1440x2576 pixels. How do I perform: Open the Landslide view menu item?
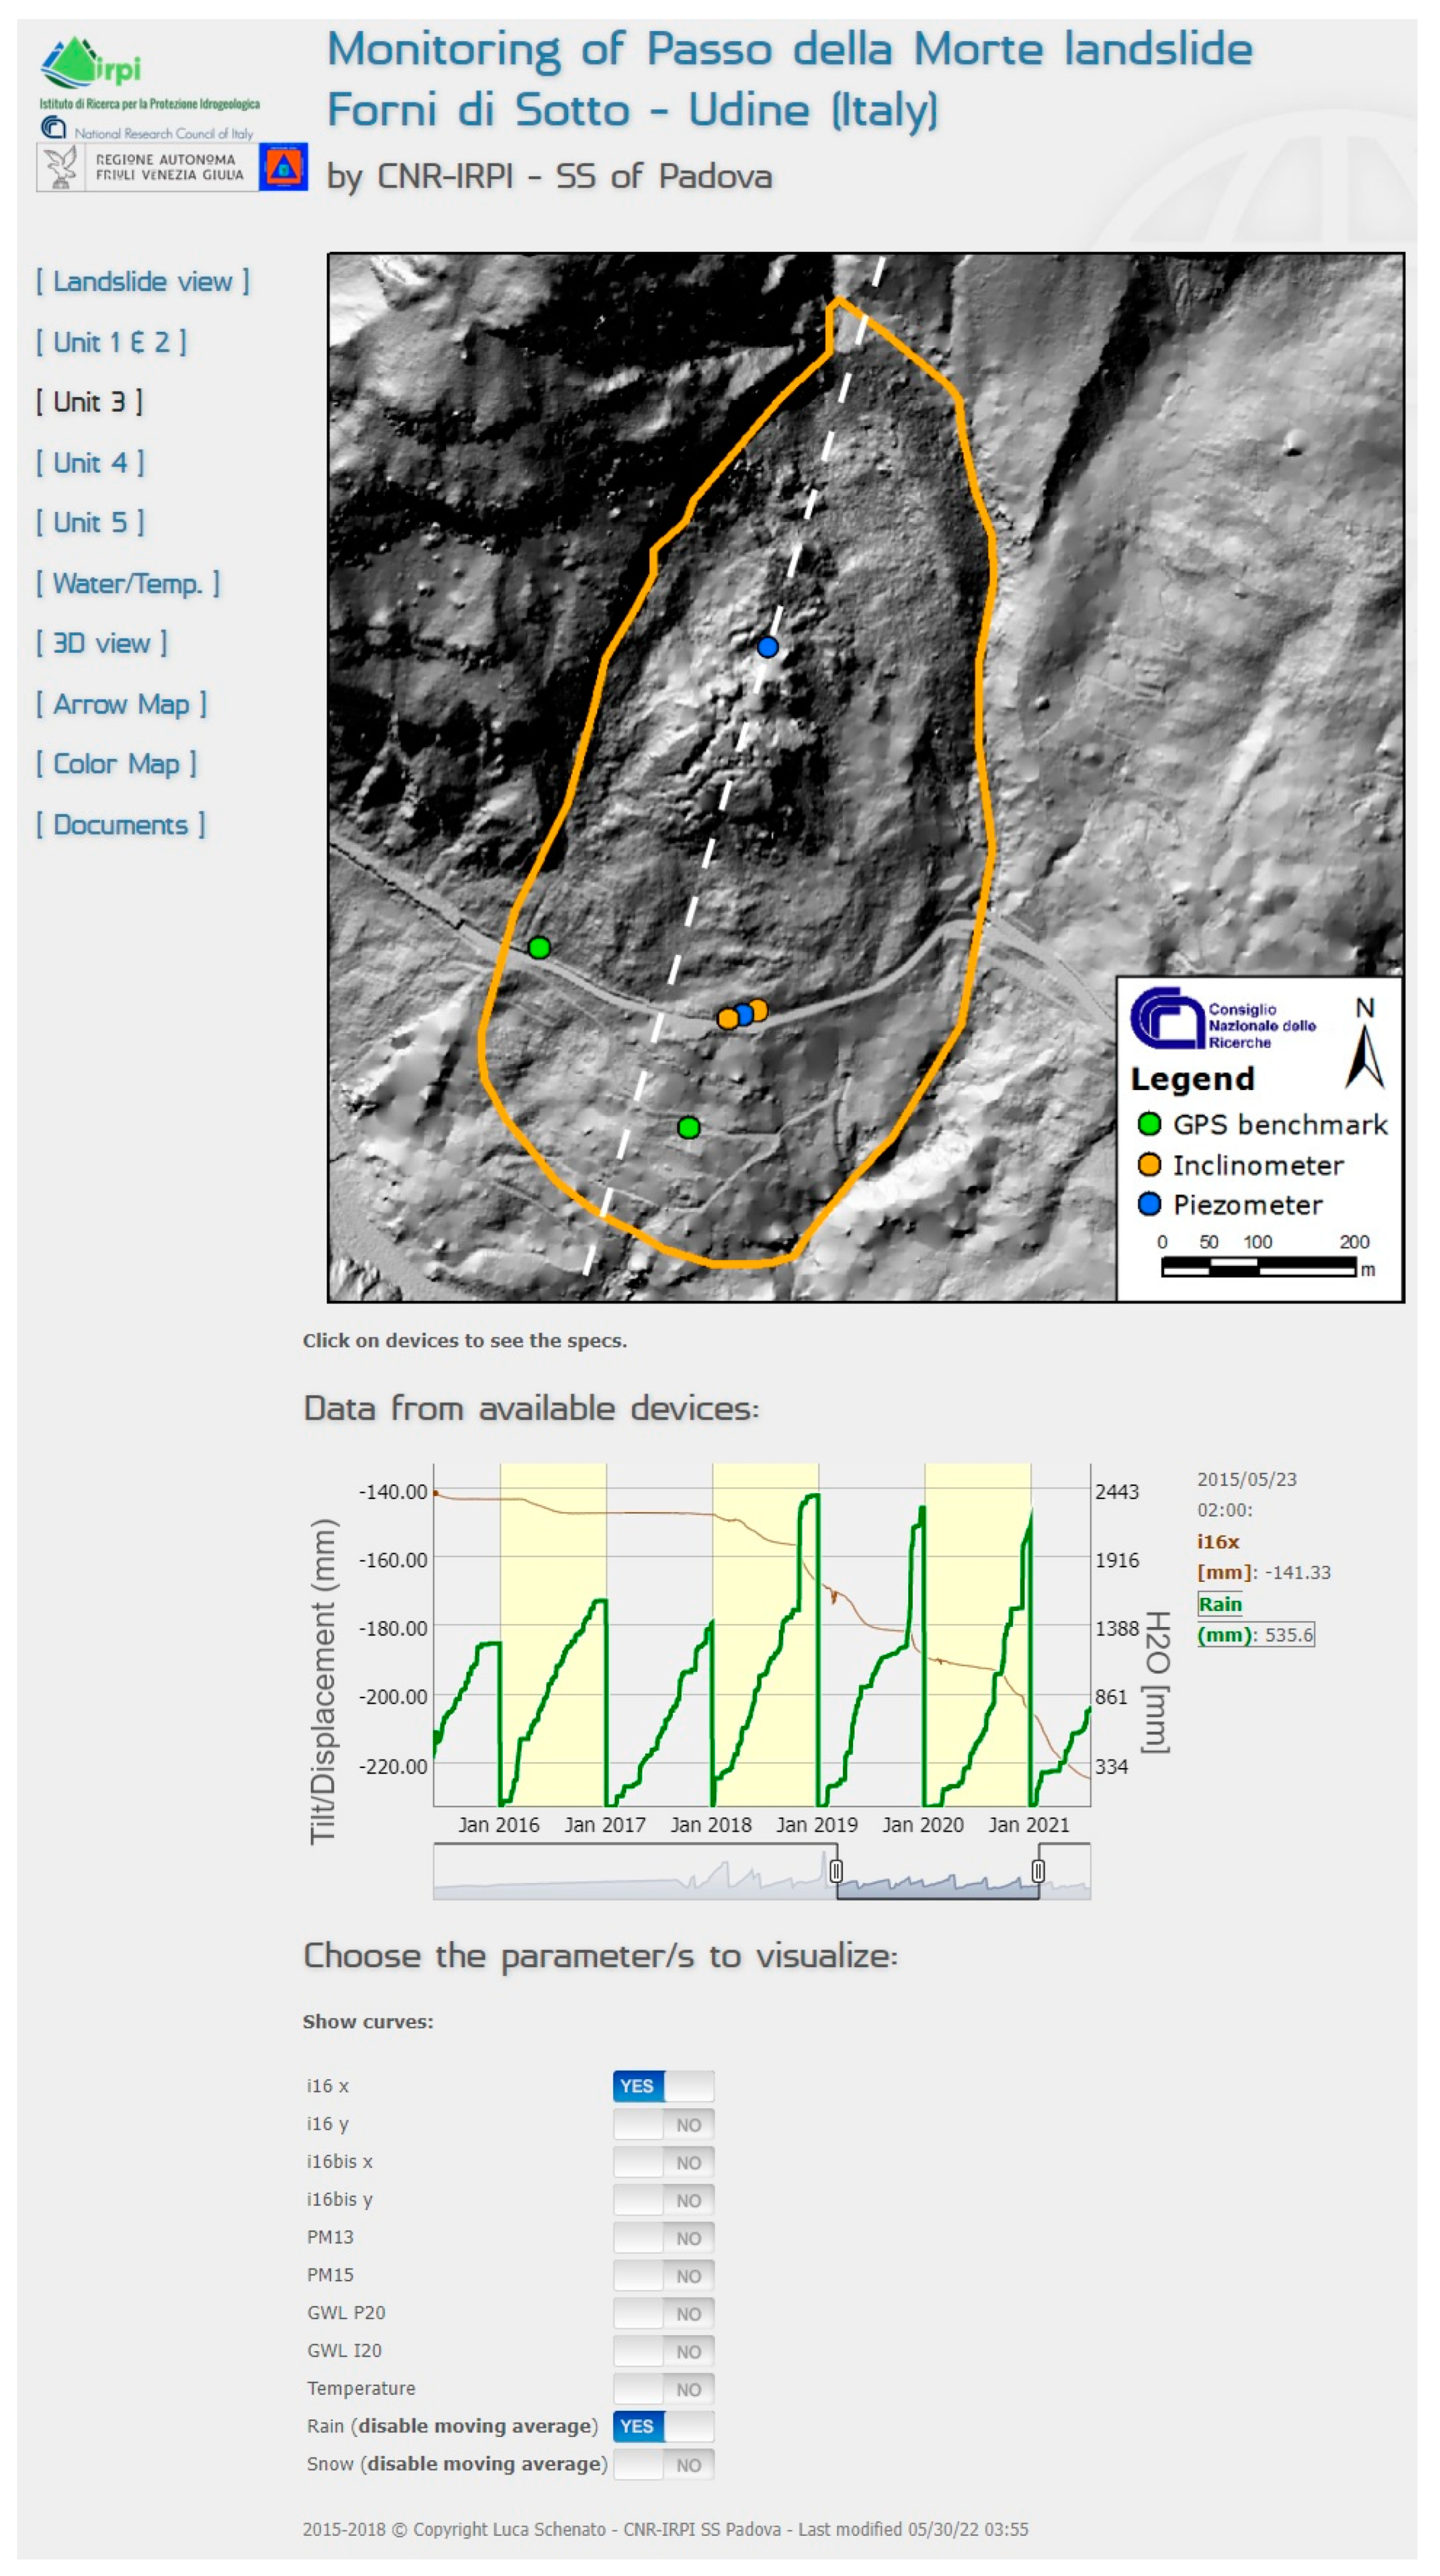(142, 282)
